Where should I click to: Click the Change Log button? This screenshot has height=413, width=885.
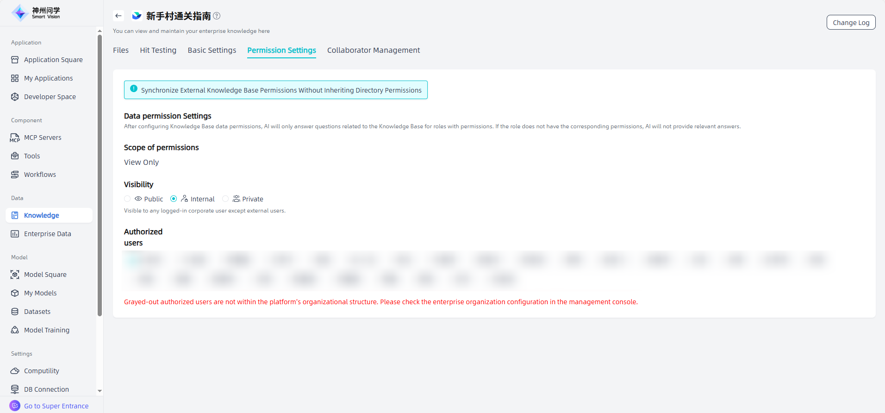(851, 22)
